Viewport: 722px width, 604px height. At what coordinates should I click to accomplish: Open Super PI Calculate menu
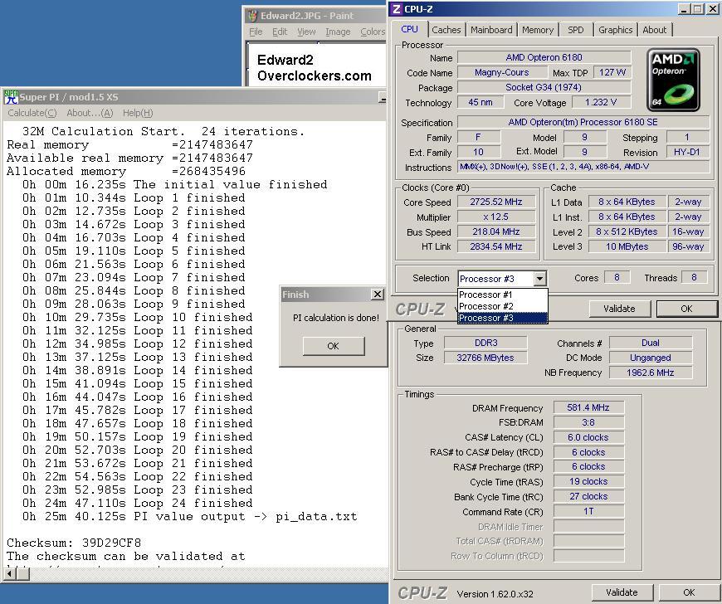click(x=32, y=113)
